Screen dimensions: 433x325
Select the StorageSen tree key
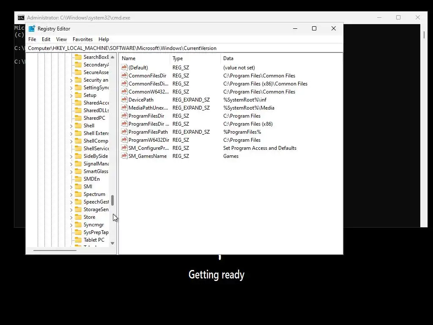96,209
